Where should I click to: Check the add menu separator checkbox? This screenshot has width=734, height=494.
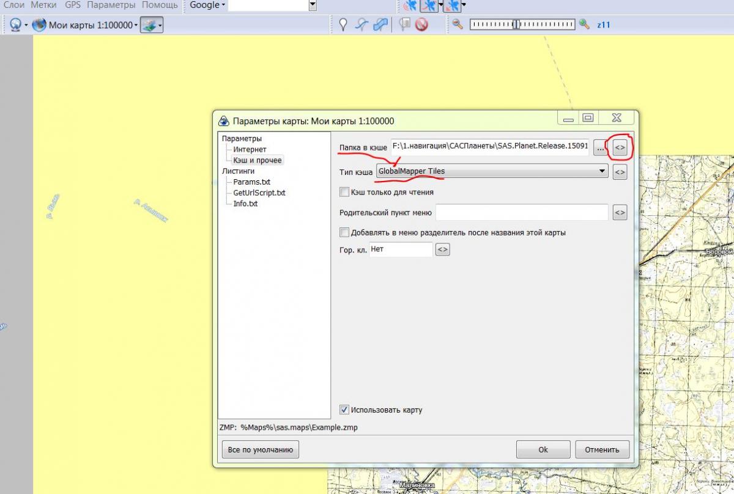(344, 232)
